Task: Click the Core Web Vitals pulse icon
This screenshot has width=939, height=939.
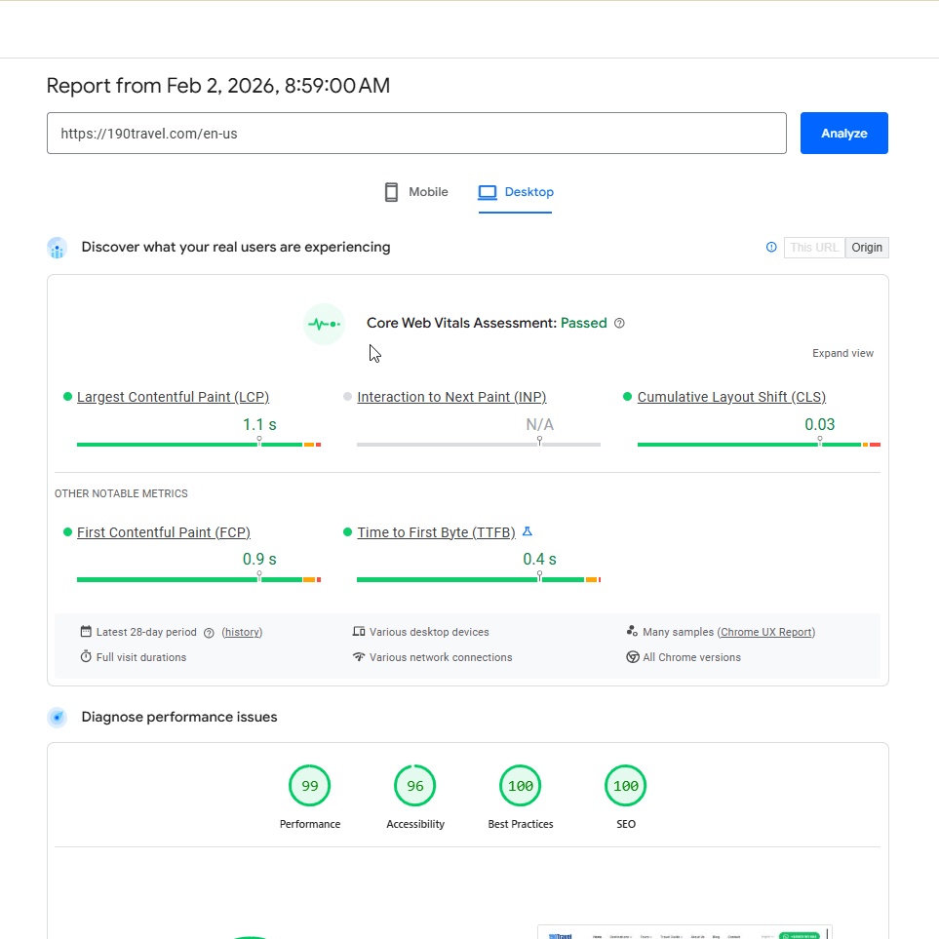Action: (324, 324)
